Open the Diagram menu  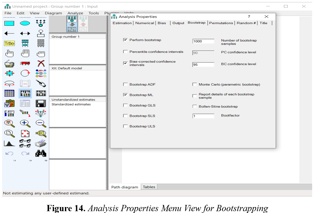tap(53, 13)
